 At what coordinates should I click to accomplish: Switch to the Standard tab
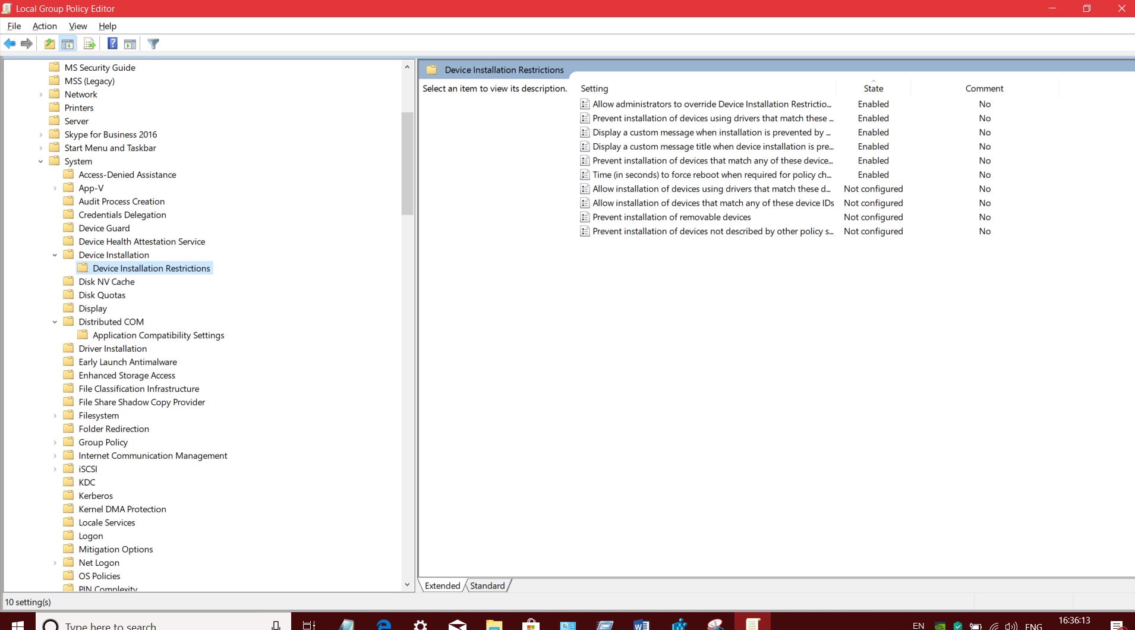[487, 585]
